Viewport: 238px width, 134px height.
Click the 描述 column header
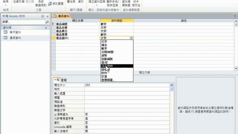[x=184, y=21]
